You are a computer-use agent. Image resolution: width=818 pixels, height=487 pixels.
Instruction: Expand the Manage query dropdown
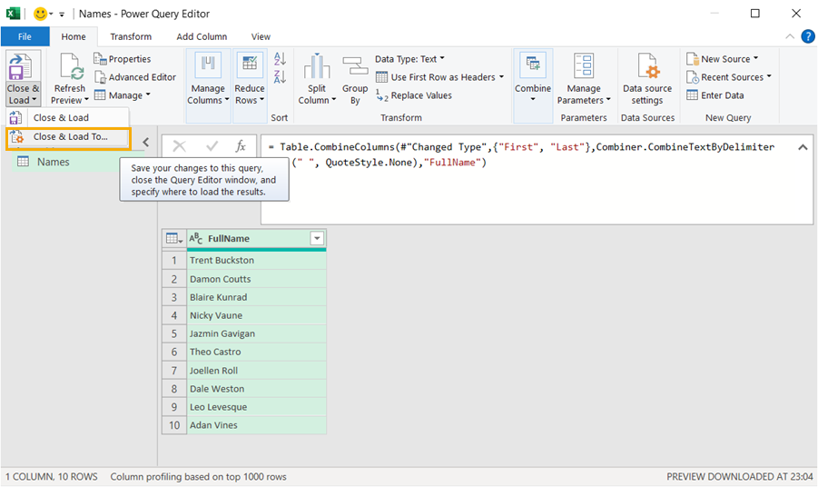click(x=123, y=95)
